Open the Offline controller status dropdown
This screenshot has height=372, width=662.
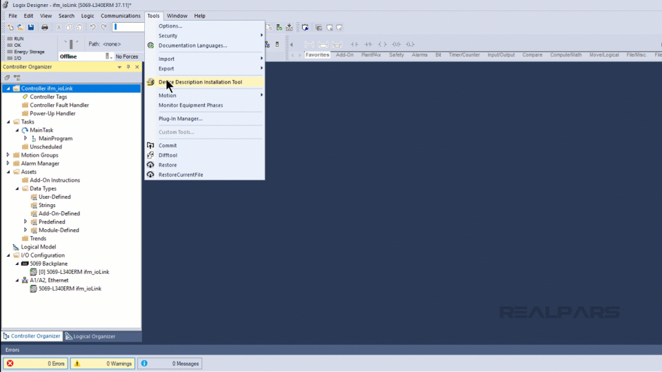[x=111, y=57]
